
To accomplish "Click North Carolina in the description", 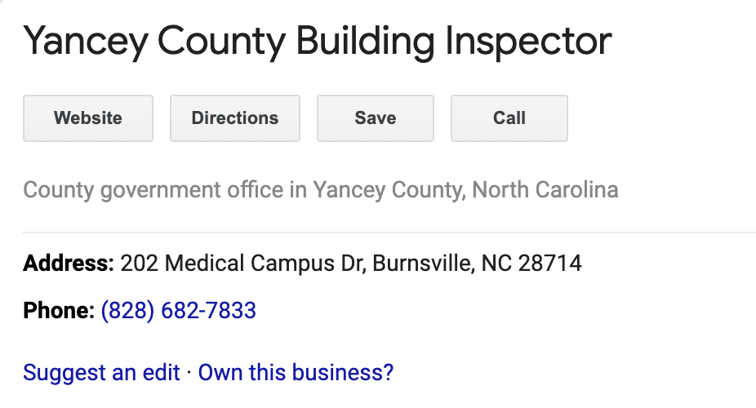I will [x=545, y=190].
